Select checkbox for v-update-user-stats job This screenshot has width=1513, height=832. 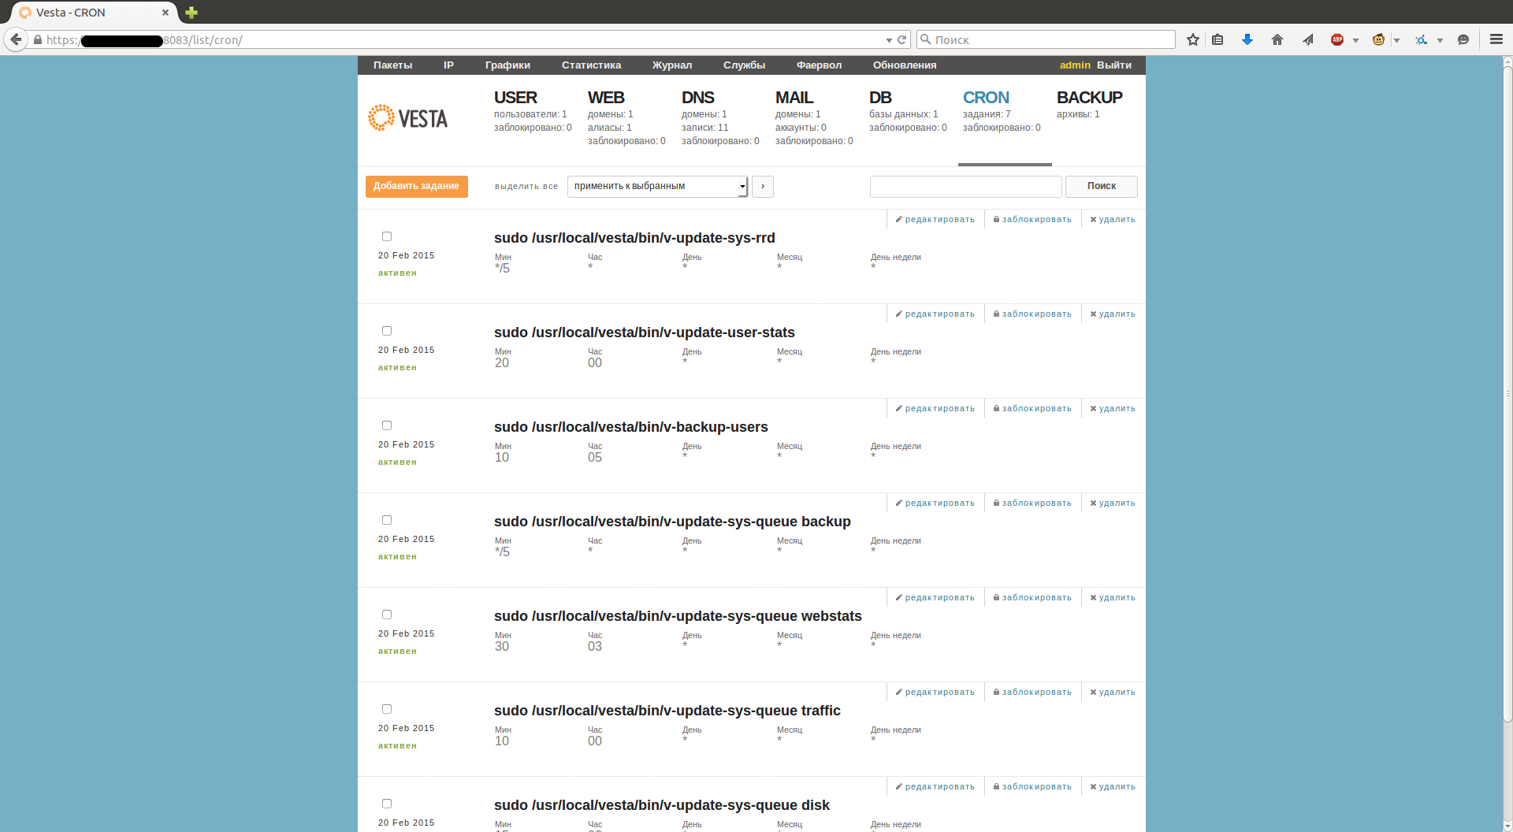pyautogui.click(x=387, y=331)
